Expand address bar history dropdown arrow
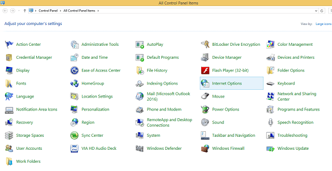Viewport: 332px width, 171px height. coord(316,11)
